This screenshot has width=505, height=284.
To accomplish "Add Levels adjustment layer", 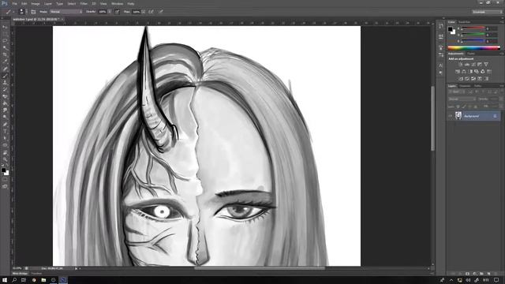I will click(466, 65).
